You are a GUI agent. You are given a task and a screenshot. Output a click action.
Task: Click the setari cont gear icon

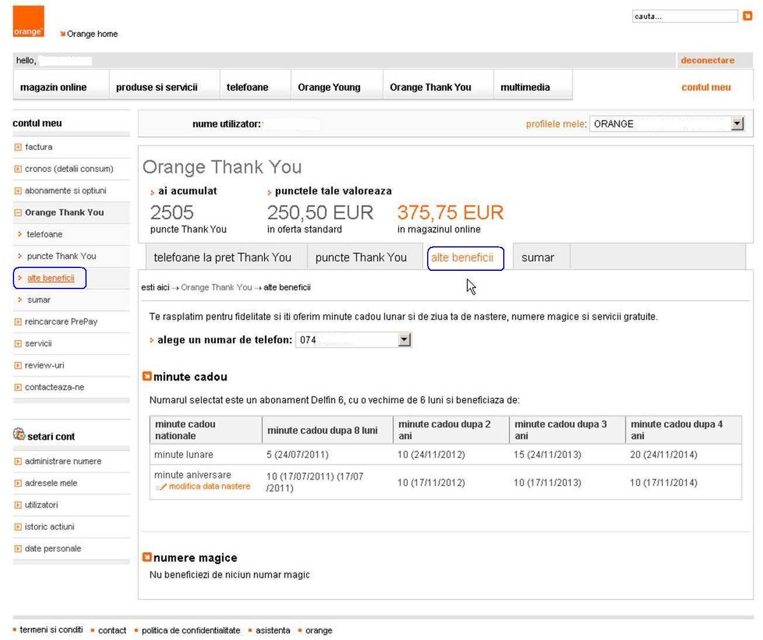(19, 434)
